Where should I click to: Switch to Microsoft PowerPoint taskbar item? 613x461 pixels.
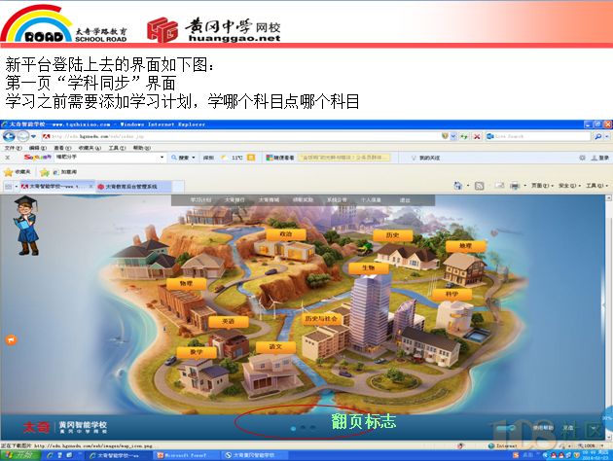[186, 455]
